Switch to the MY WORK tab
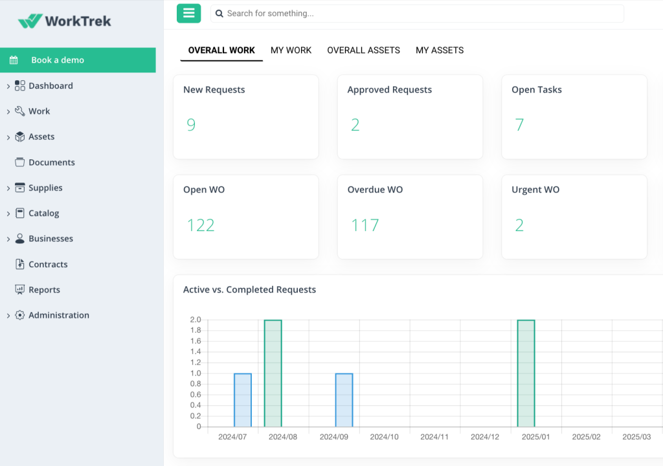Viewport: 663px width, 466px height. pyautogui.click(x=291, y=50)
